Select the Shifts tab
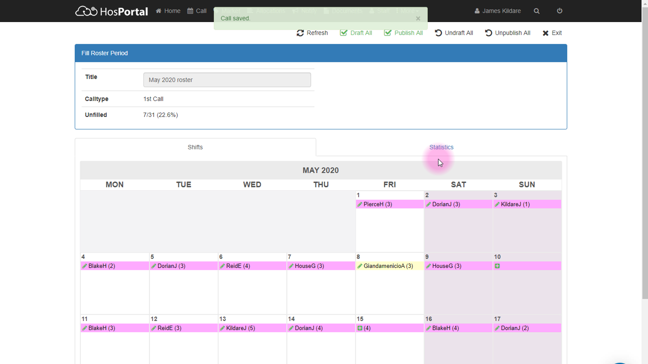Viewport: 648px width, 364px height. tap(195, 147)
